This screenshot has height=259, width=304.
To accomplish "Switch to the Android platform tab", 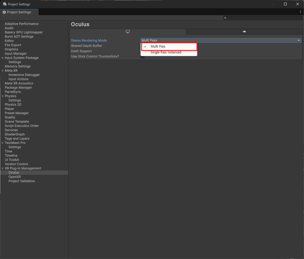I will click(x=244, y=32).
